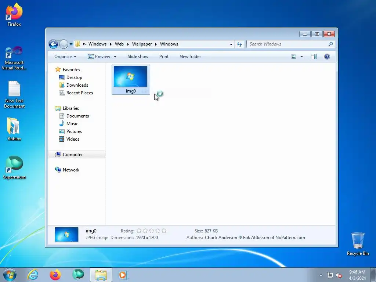This screenshot has width=376, height=282.
Task: Click img0 preview image in details pane
Action: 67,235
